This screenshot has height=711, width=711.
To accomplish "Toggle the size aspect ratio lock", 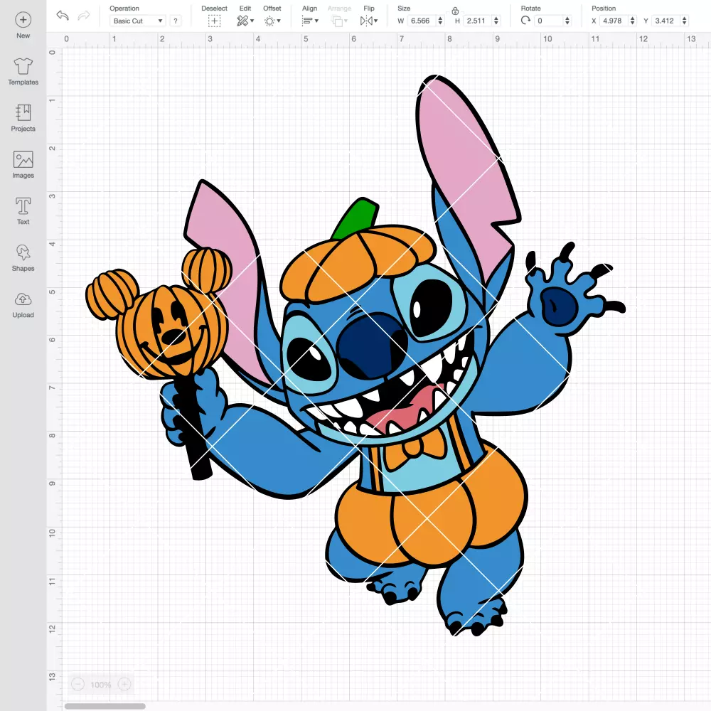I will coord(455,11).
